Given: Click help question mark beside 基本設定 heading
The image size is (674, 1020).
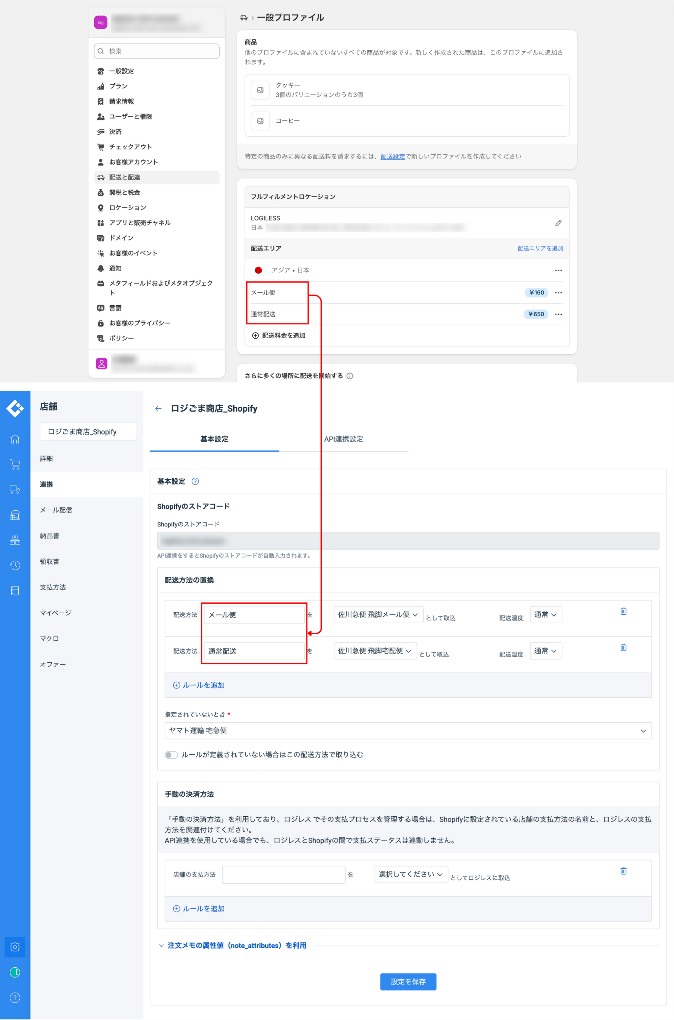Looking at the screenshot, I should (195, 481).
